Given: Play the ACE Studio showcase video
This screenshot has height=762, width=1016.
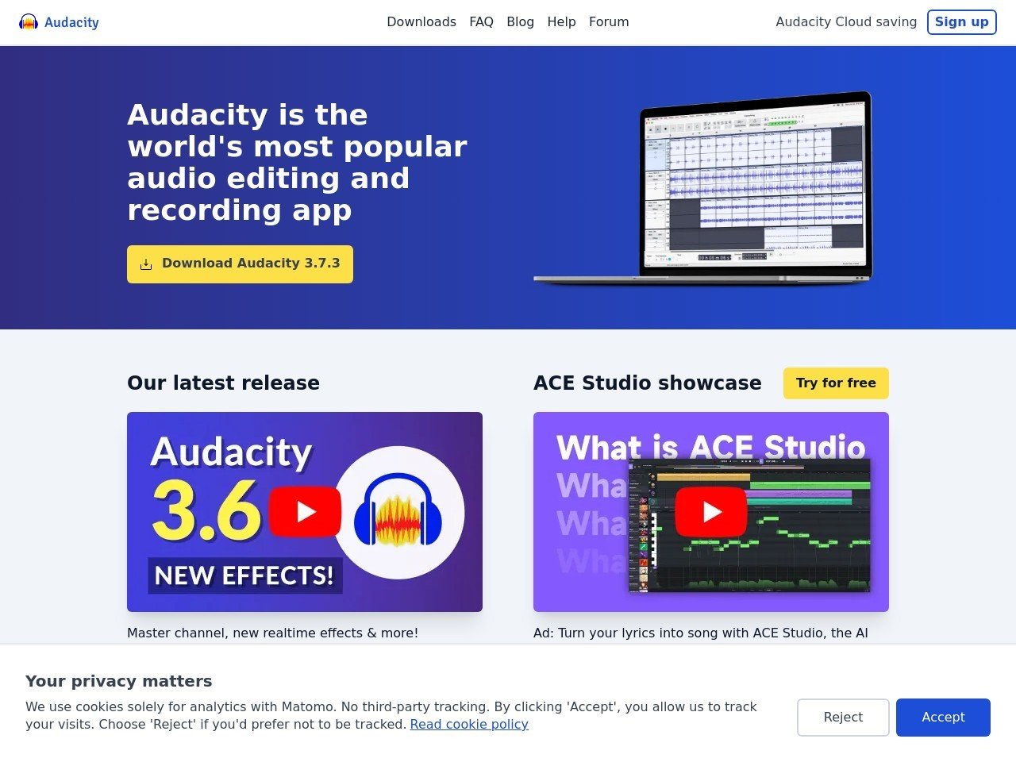Looking at the screenshot, I should [710, 511].
